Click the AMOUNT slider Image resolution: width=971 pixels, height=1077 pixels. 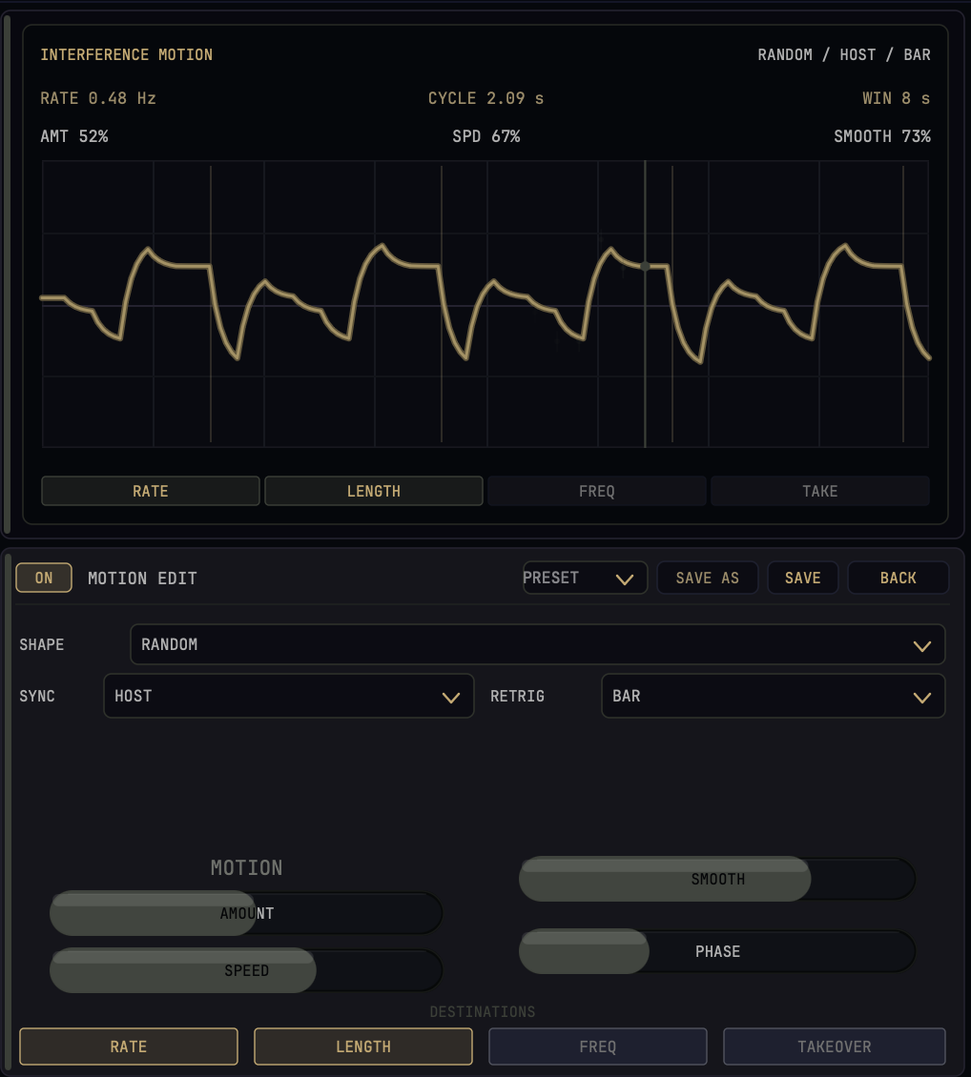(x=246, y=913)
